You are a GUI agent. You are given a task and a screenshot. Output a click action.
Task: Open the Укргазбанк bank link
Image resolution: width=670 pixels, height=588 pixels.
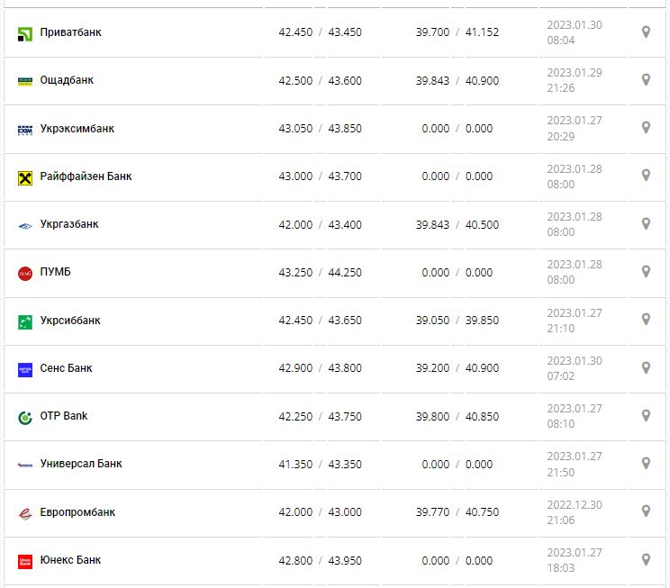[69, 224]
